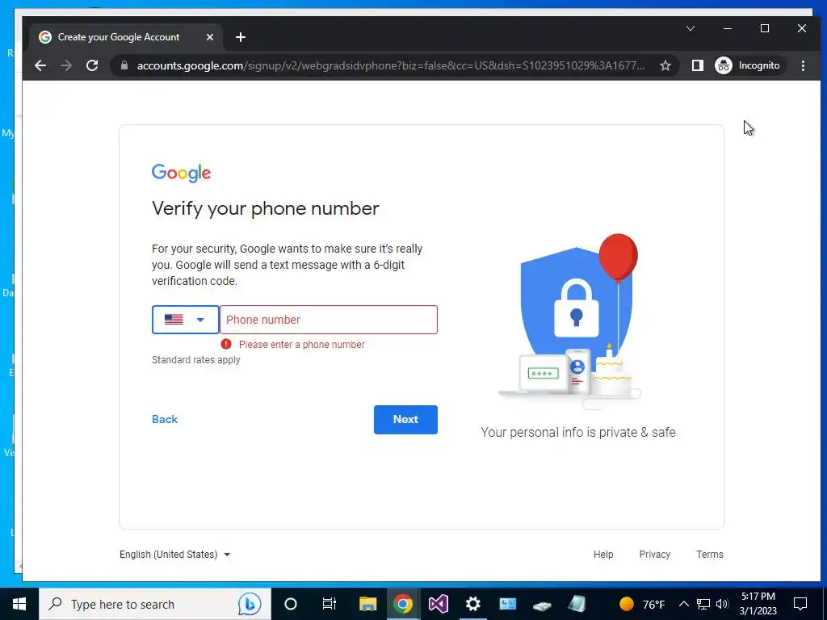Viewport: 827px width, 620px height.
Task: Open the tab search chevron
Action: pyautogui.click(x=691, y=28)
